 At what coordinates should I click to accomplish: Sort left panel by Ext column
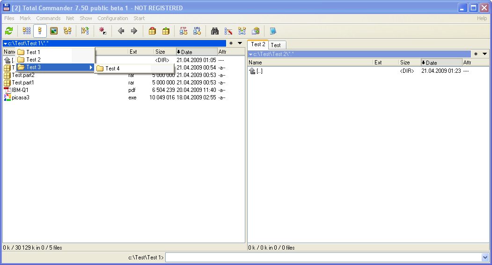tap(140, 52)
